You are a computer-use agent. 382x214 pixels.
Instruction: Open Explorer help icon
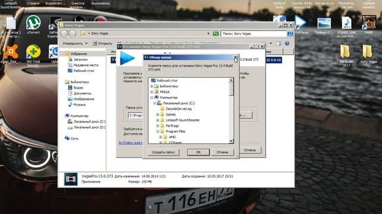pyautogui.click(x=287, y=43)
